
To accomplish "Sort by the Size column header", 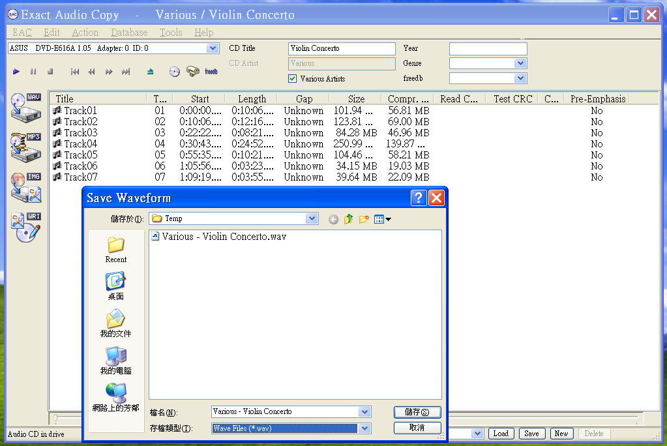I will coord(355,98).
